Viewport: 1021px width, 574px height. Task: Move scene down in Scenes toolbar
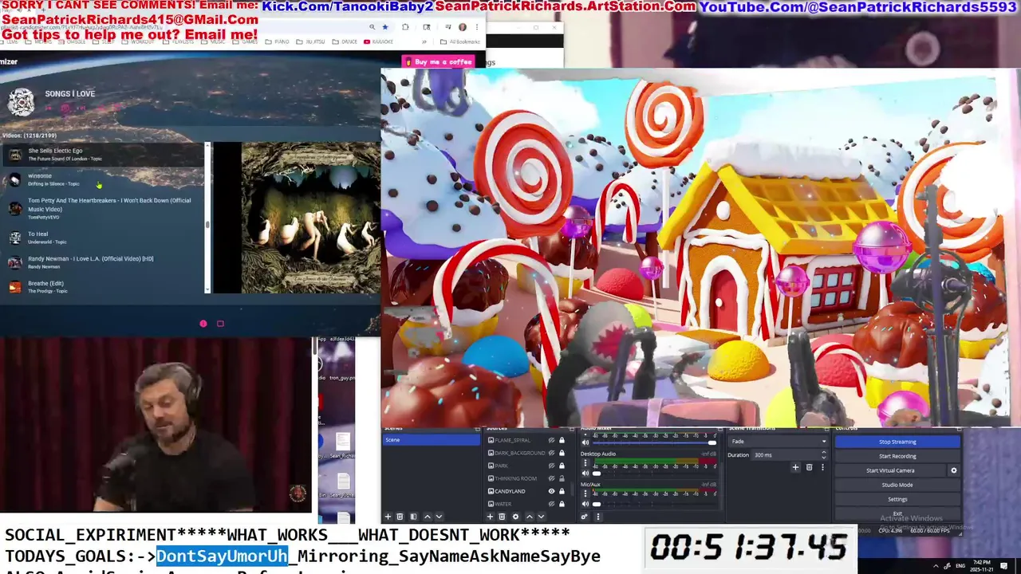coord(439,517)
